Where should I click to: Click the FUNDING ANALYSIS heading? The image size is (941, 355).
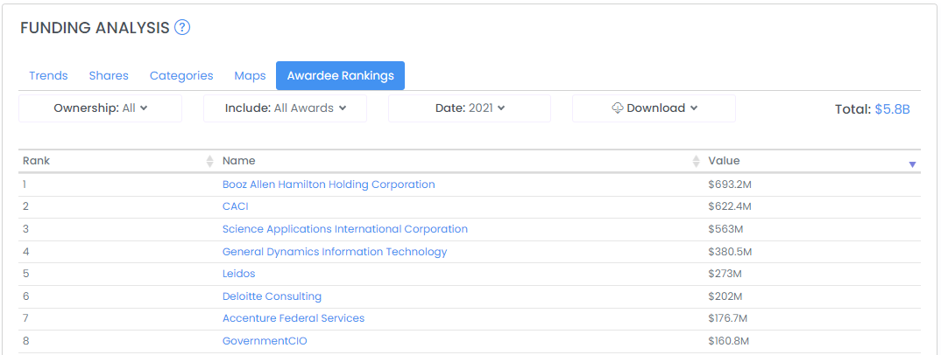95,27
